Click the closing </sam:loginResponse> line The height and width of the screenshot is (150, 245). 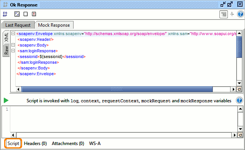(x=38, y=62)
